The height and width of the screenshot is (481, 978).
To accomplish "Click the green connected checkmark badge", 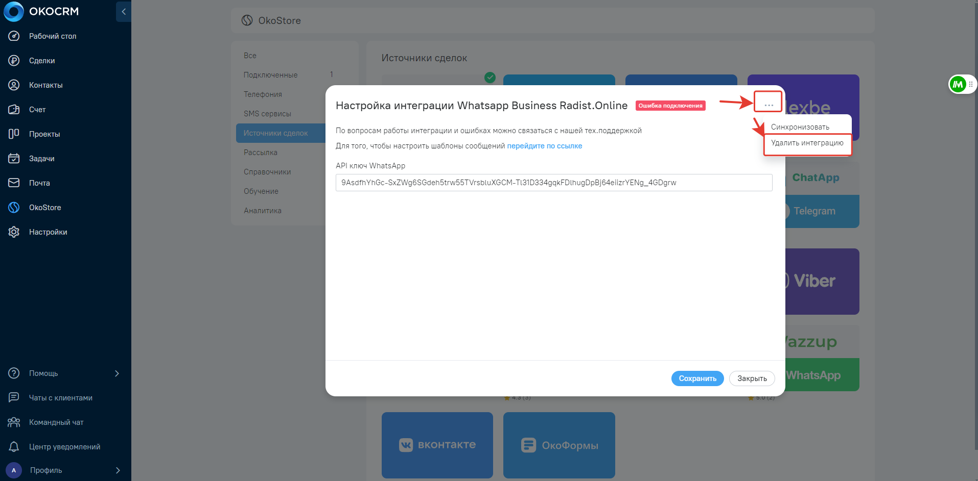I will click(x=490, y=78).
